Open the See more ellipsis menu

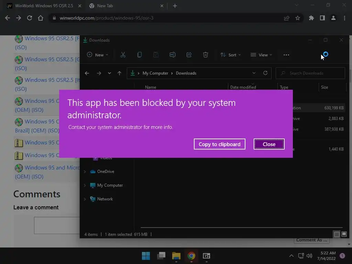286,55
